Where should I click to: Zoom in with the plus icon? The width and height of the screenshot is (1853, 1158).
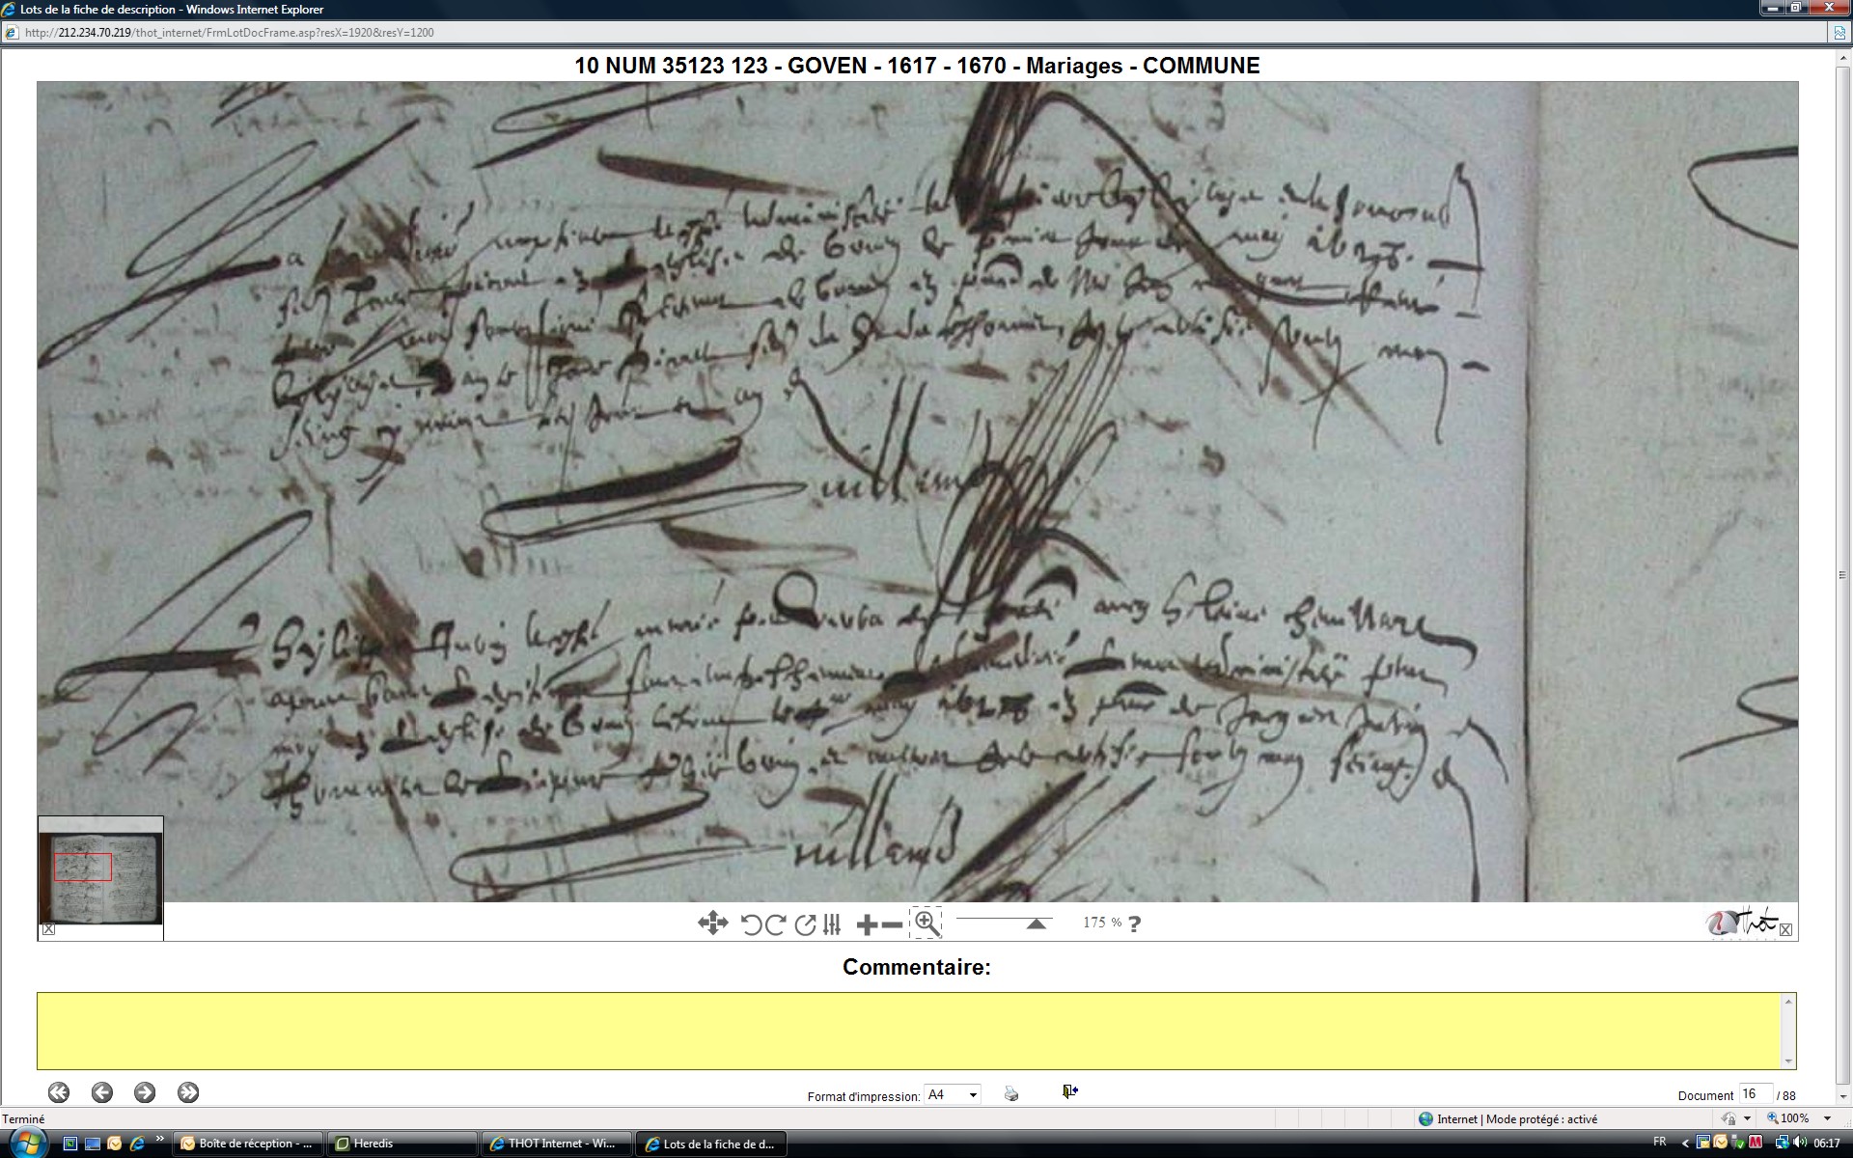click(x=867, y=924)
